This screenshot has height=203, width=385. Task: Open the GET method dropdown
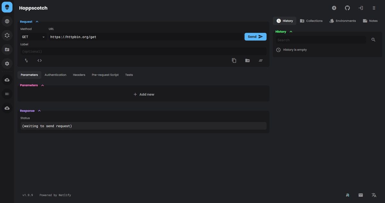click(33, 37)
